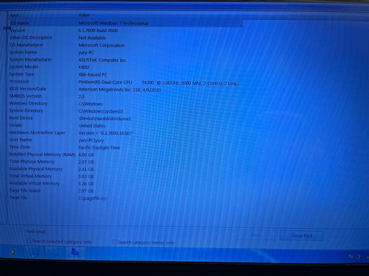The width and height of the screenshot is (369, 276).
Task: Select the System Name row label
Action: point(23,52)
